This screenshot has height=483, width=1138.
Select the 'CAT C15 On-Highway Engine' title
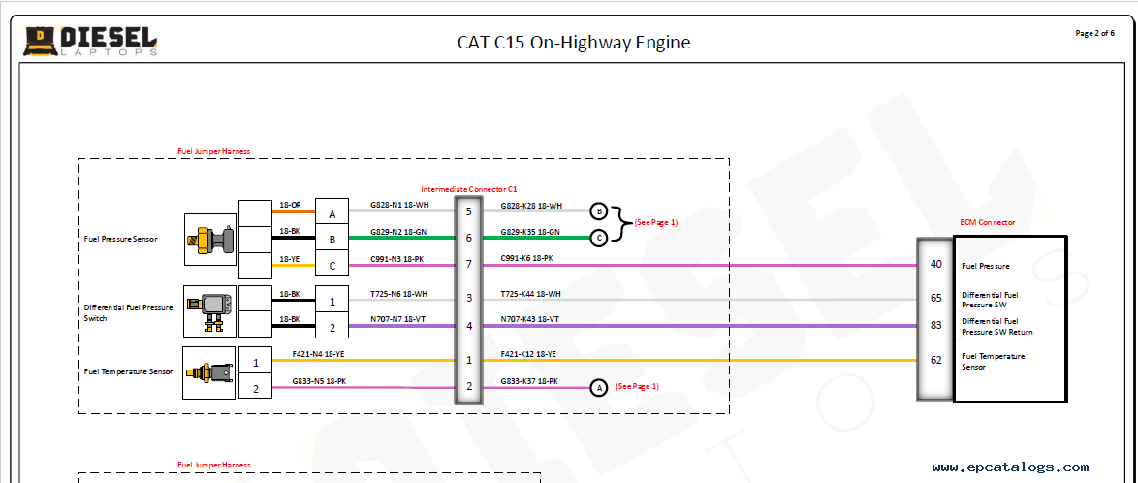click(573, 42)
